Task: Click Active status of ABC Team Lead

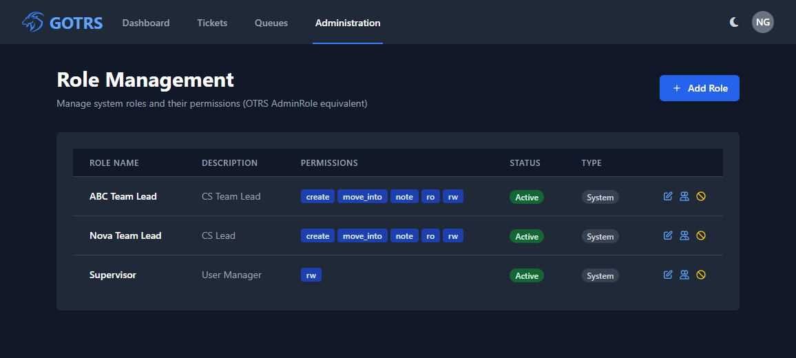Action: pyautogui.click(x=527, y=197)
